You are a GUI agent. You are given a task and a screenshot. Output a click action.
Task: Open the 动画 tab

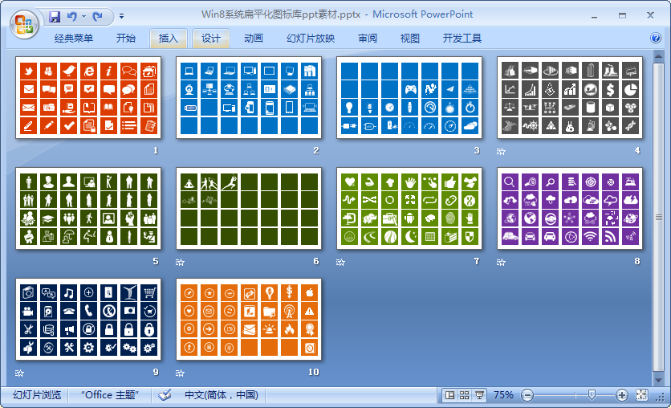click(x=254, y=39)
